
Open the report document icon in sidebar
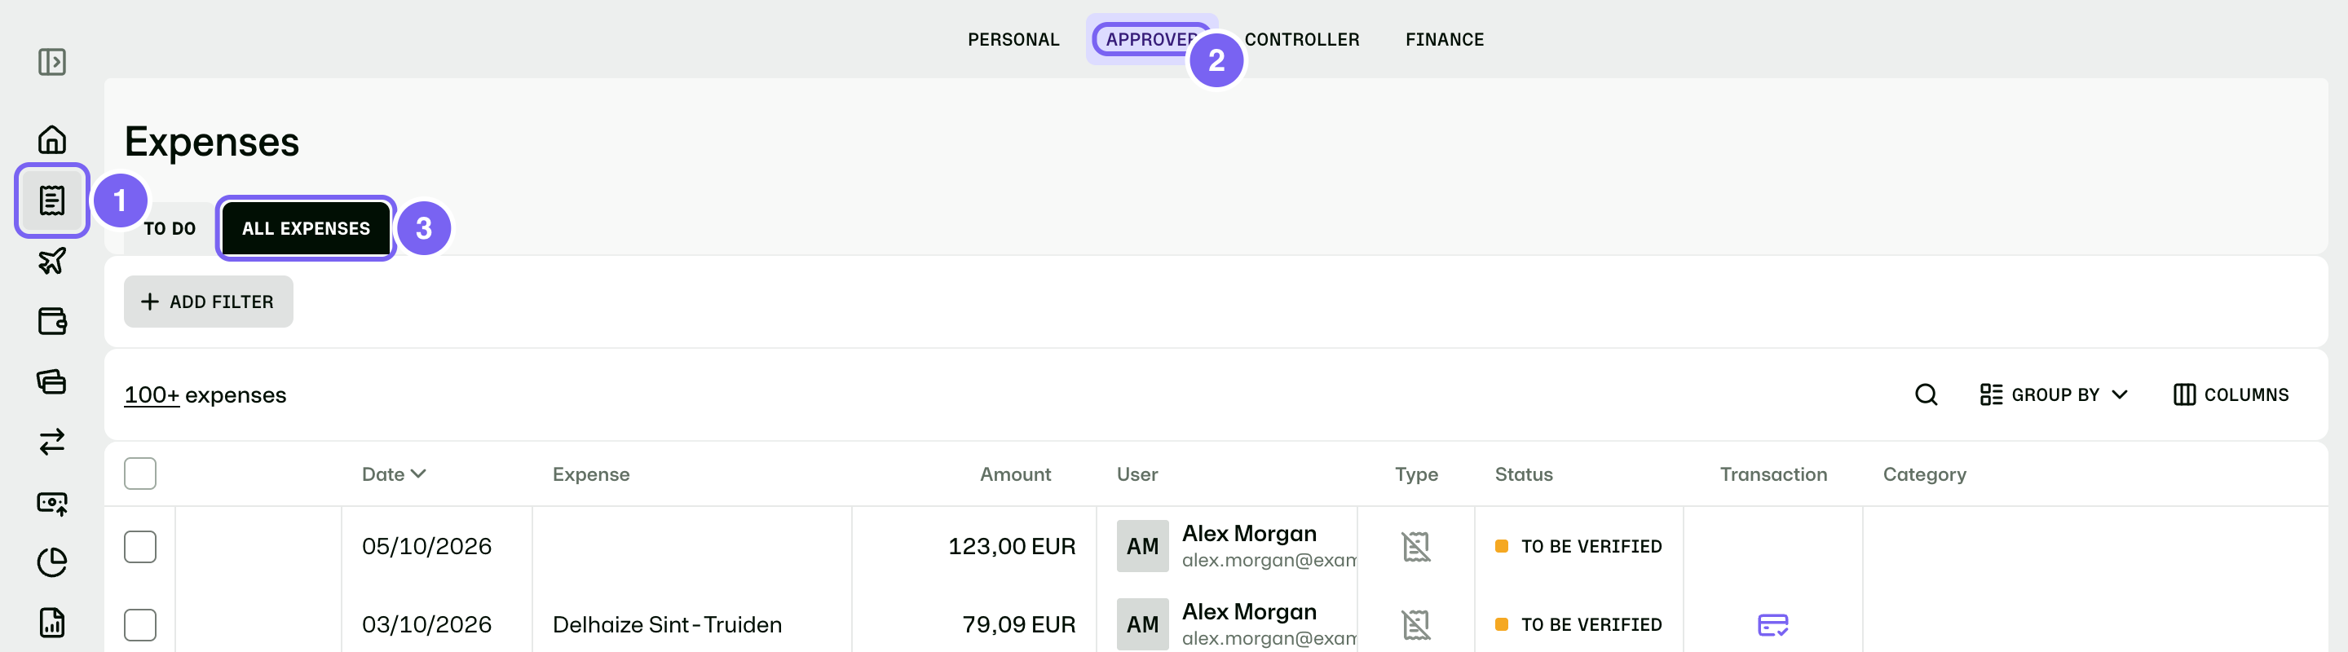pyautogui.click(x=52, y=623)
